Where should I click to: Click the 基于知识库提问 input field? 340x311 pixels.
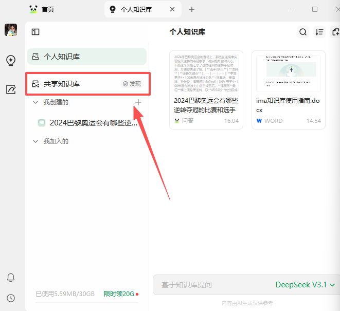tap(211, 285)
